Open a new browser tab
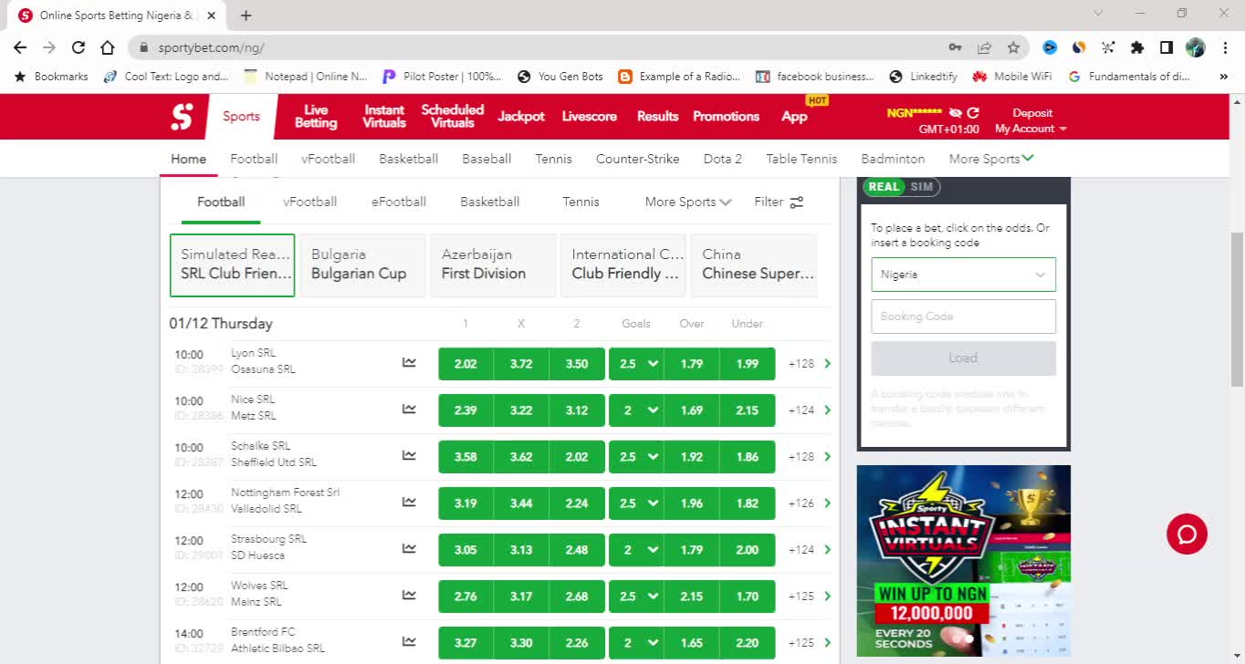This screenshot has height=664, width=1245. click(246, 16)
